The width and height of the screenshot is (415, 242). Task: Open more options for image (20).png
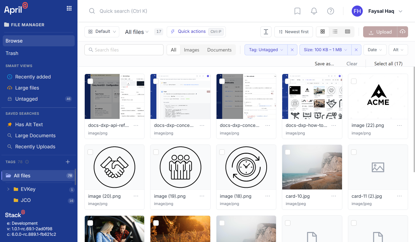coord(136,196)
